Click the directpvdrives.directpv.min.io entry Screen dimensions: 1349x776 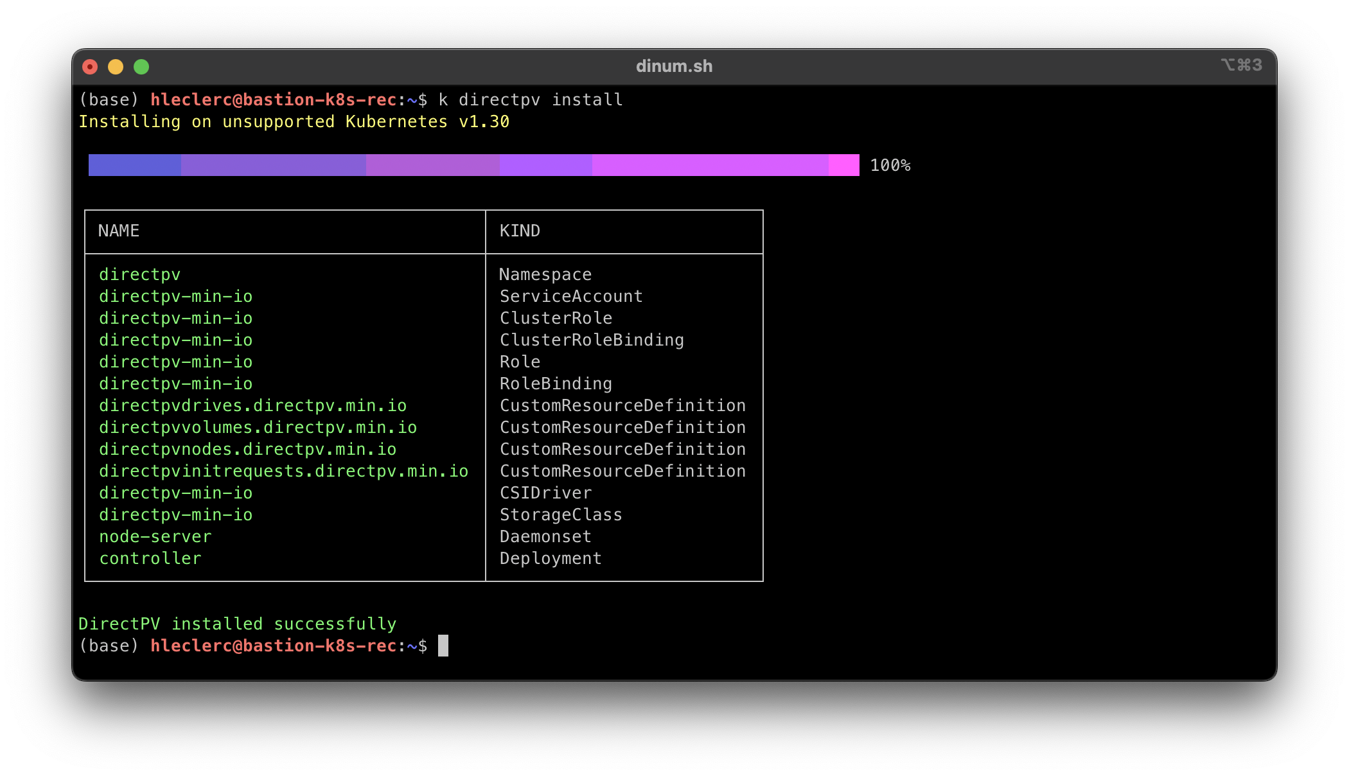coord(252,406)
